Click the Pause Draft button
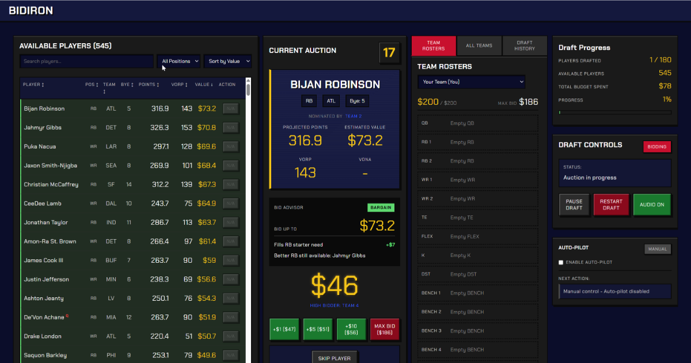Viewport: 691px width, 363px height. 574,205
